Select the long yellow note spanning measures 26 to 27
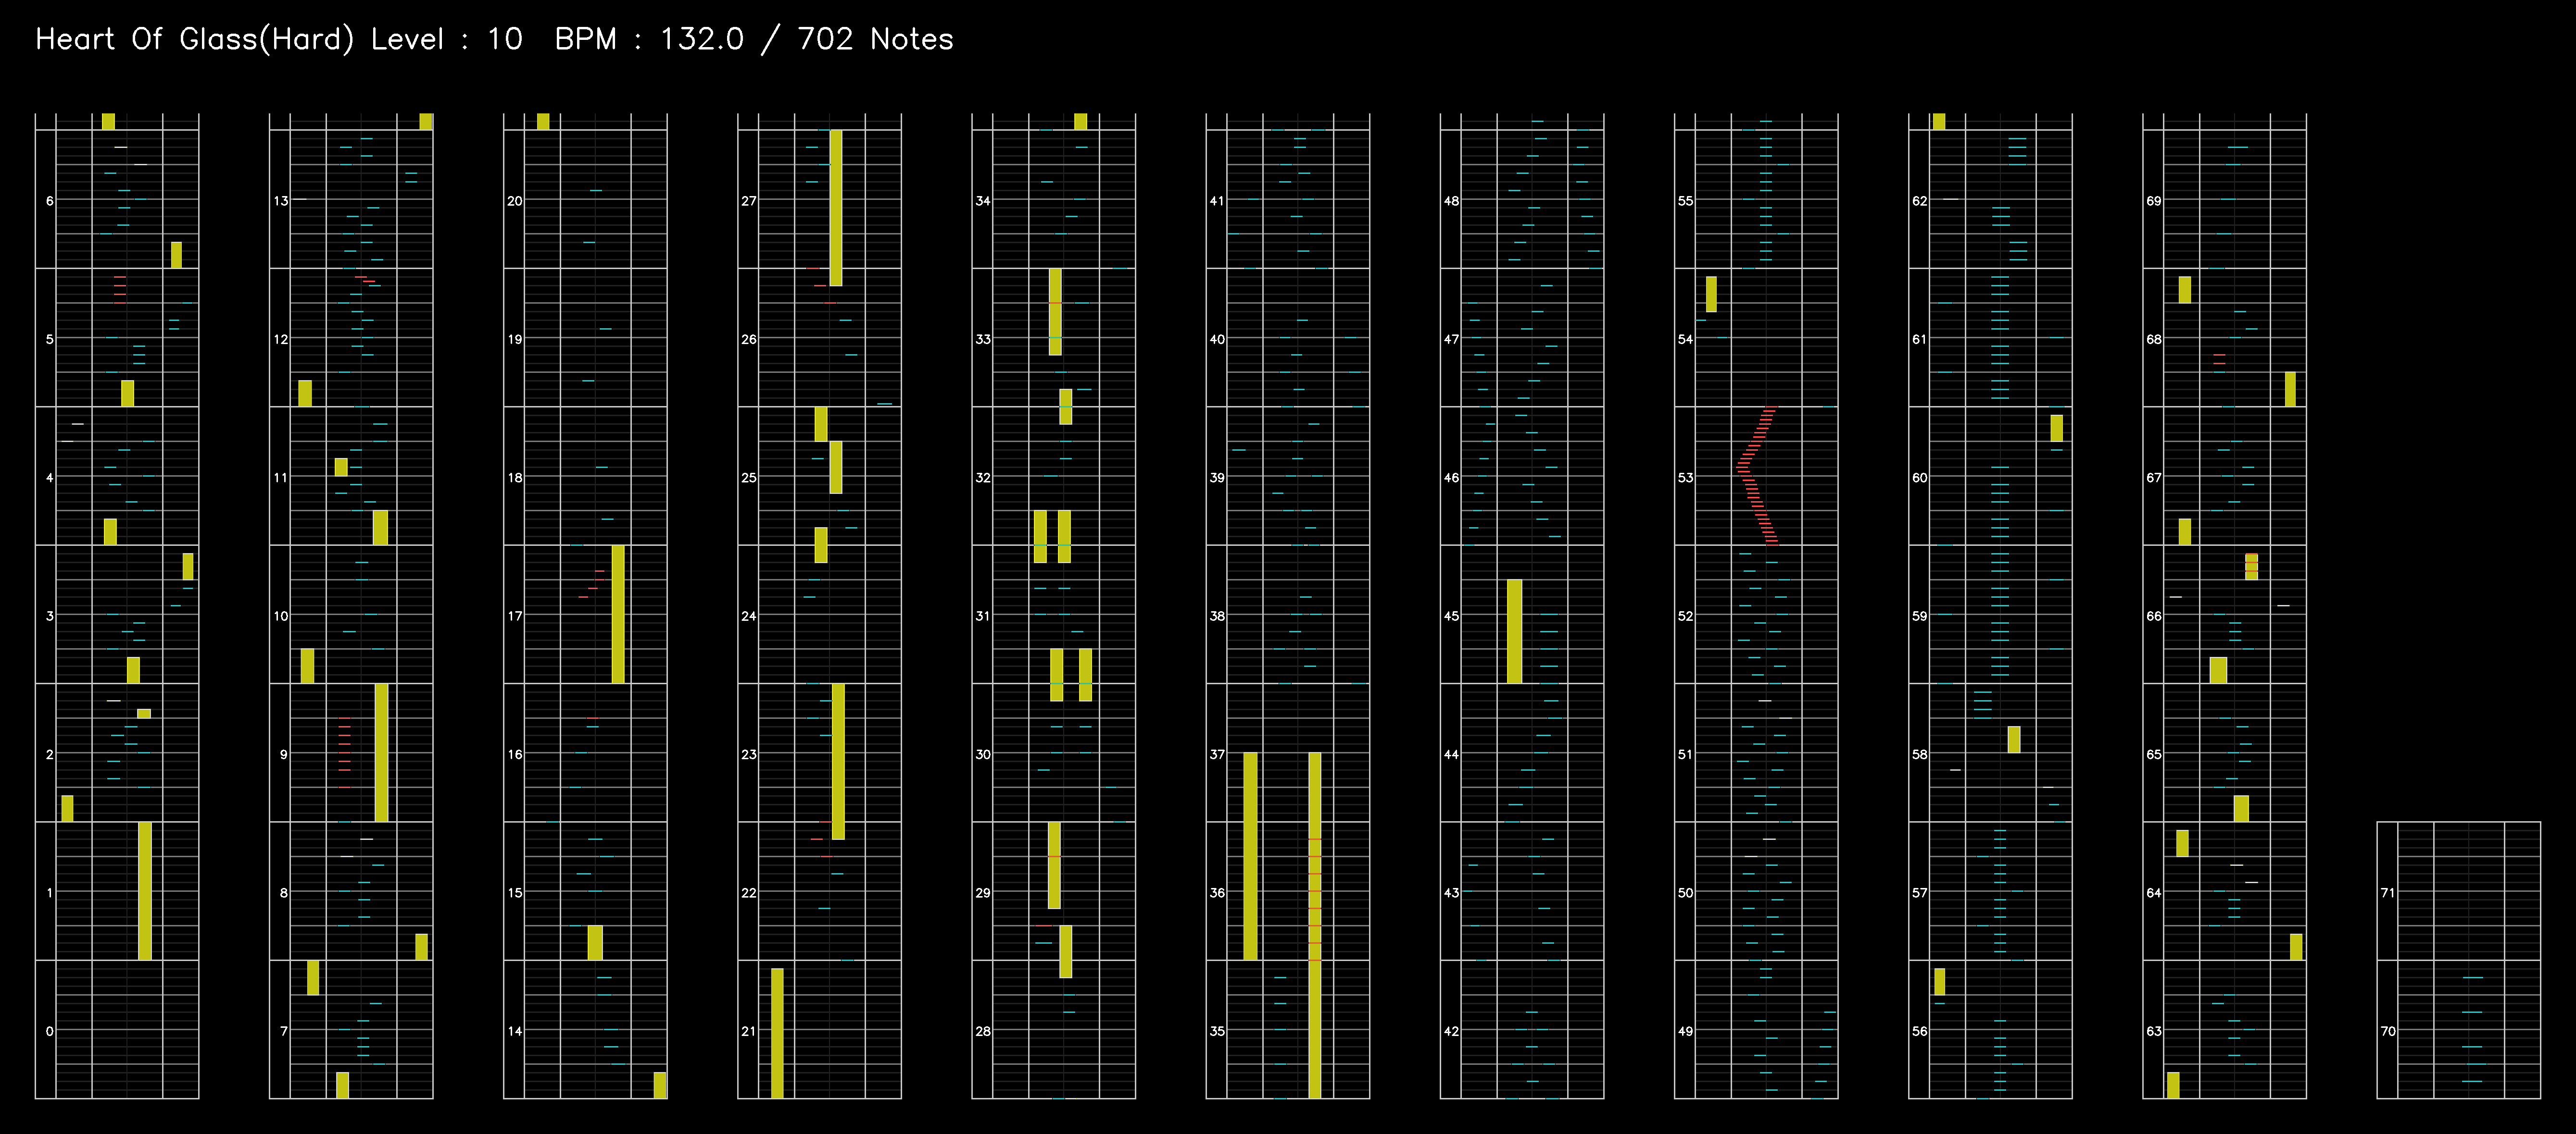 click(x=836, y=208)
